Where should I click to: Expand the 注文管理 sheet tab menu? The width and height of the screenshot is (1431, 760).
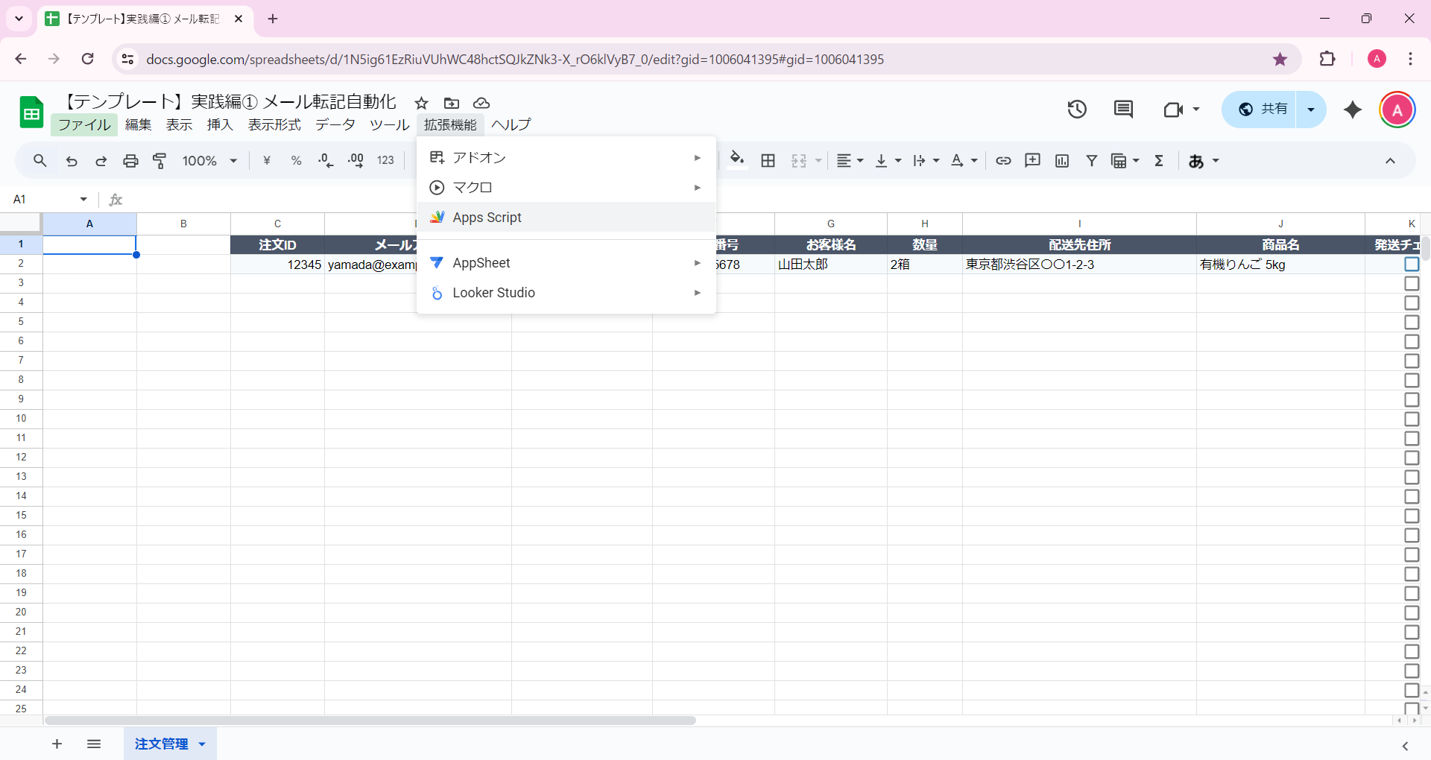[200, 744]
